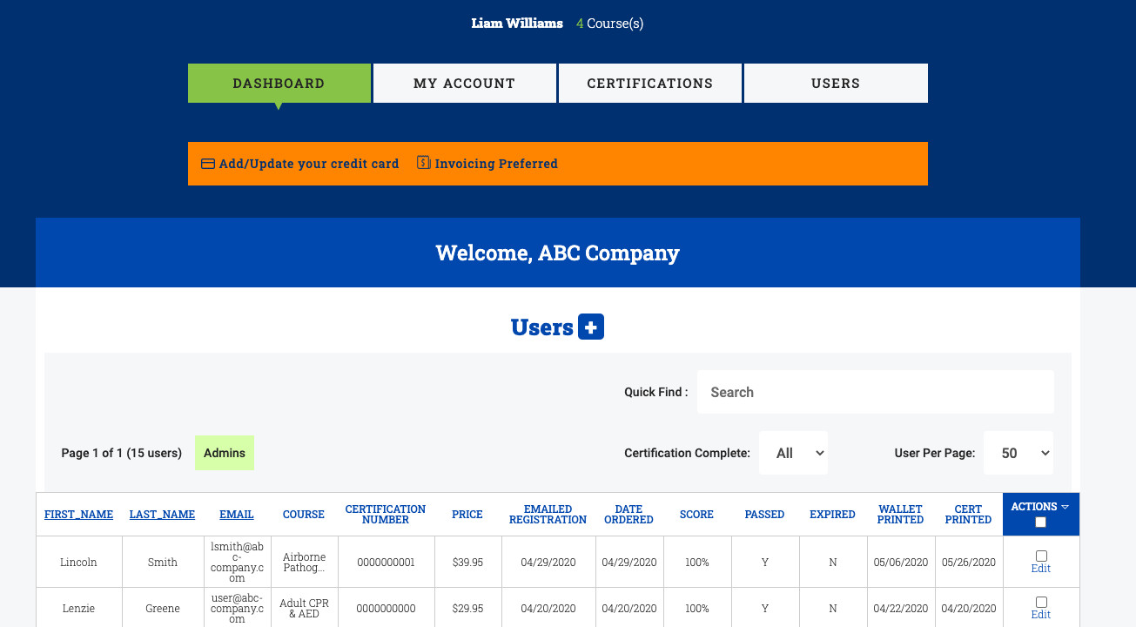Toggle the select-all checkbox under Actions
Image resolution: width=1136 pixels, height=627 pixels.
pos(1040,522)
